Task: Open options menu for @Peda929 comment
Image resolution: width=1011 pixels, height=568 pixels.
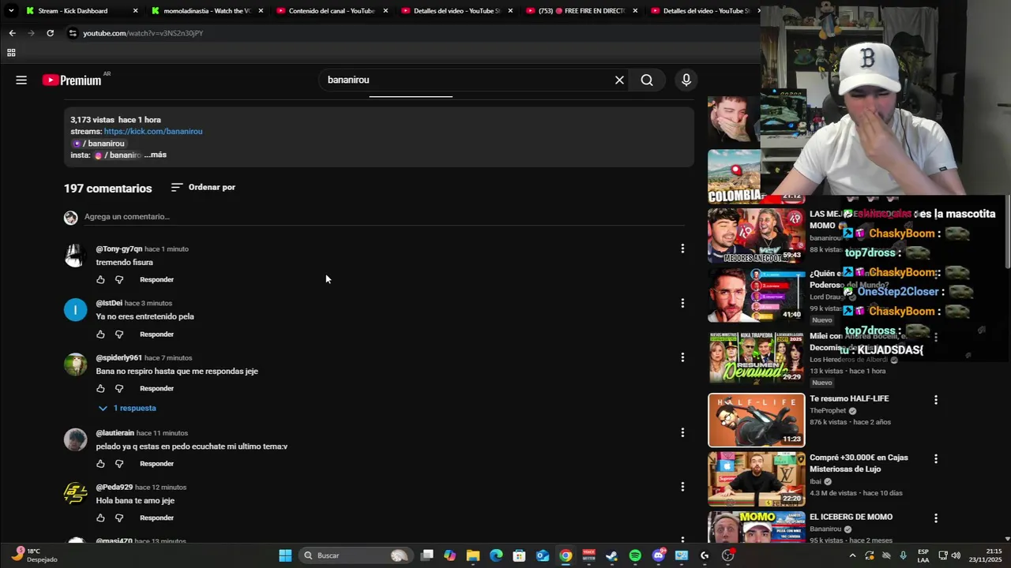Action: [x=682, y=487]
